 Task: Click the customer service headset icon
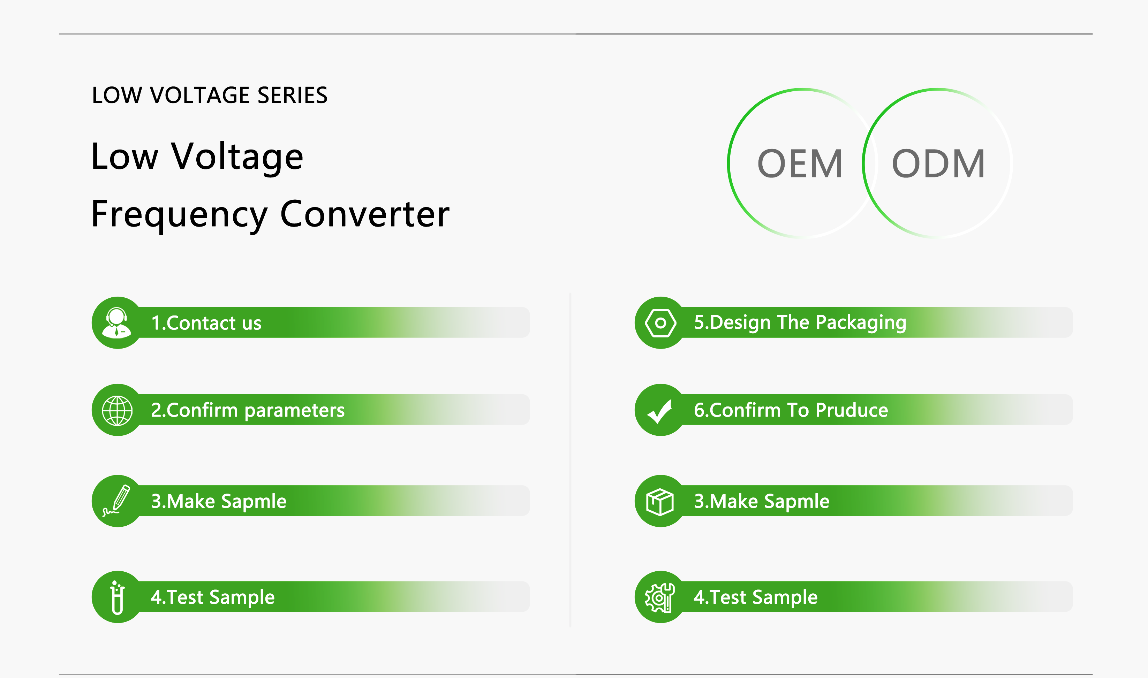[x=117, y=322]
